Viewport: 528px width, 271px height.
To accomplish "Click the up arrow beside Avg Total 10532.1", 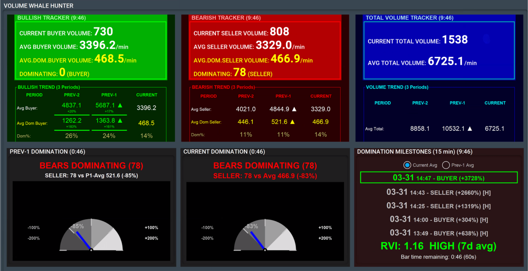I will pyautogui.click(x=470, y=129).
